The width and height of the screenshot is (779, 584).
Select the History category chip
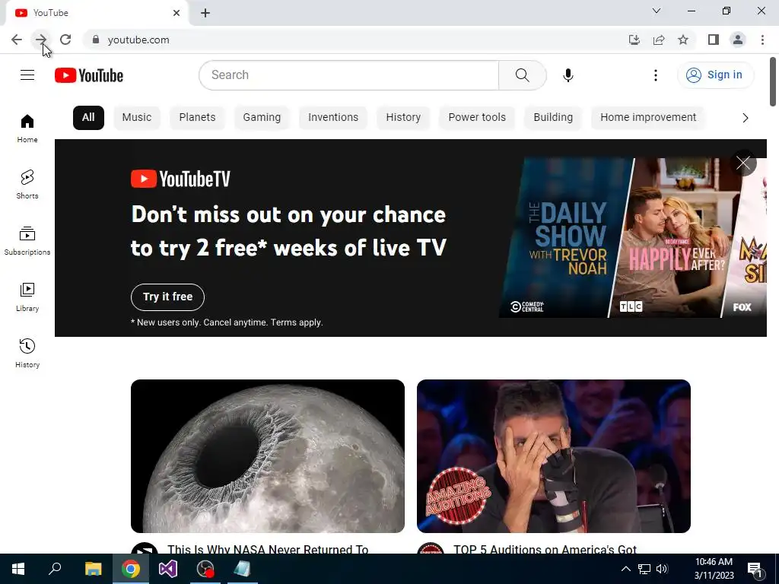pyautogui.click(x=403, y=118)
